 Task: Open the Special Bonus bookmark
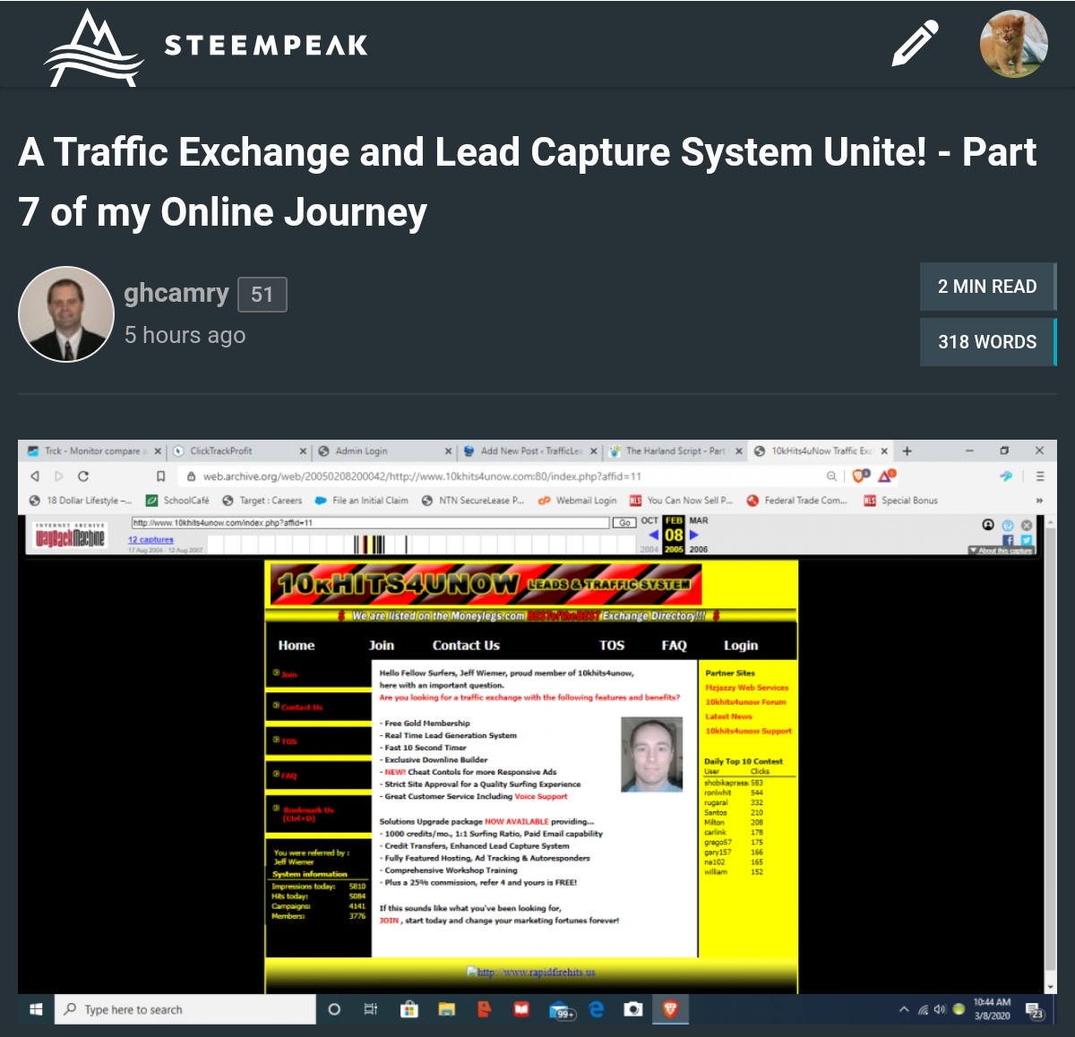click(900, 501)
